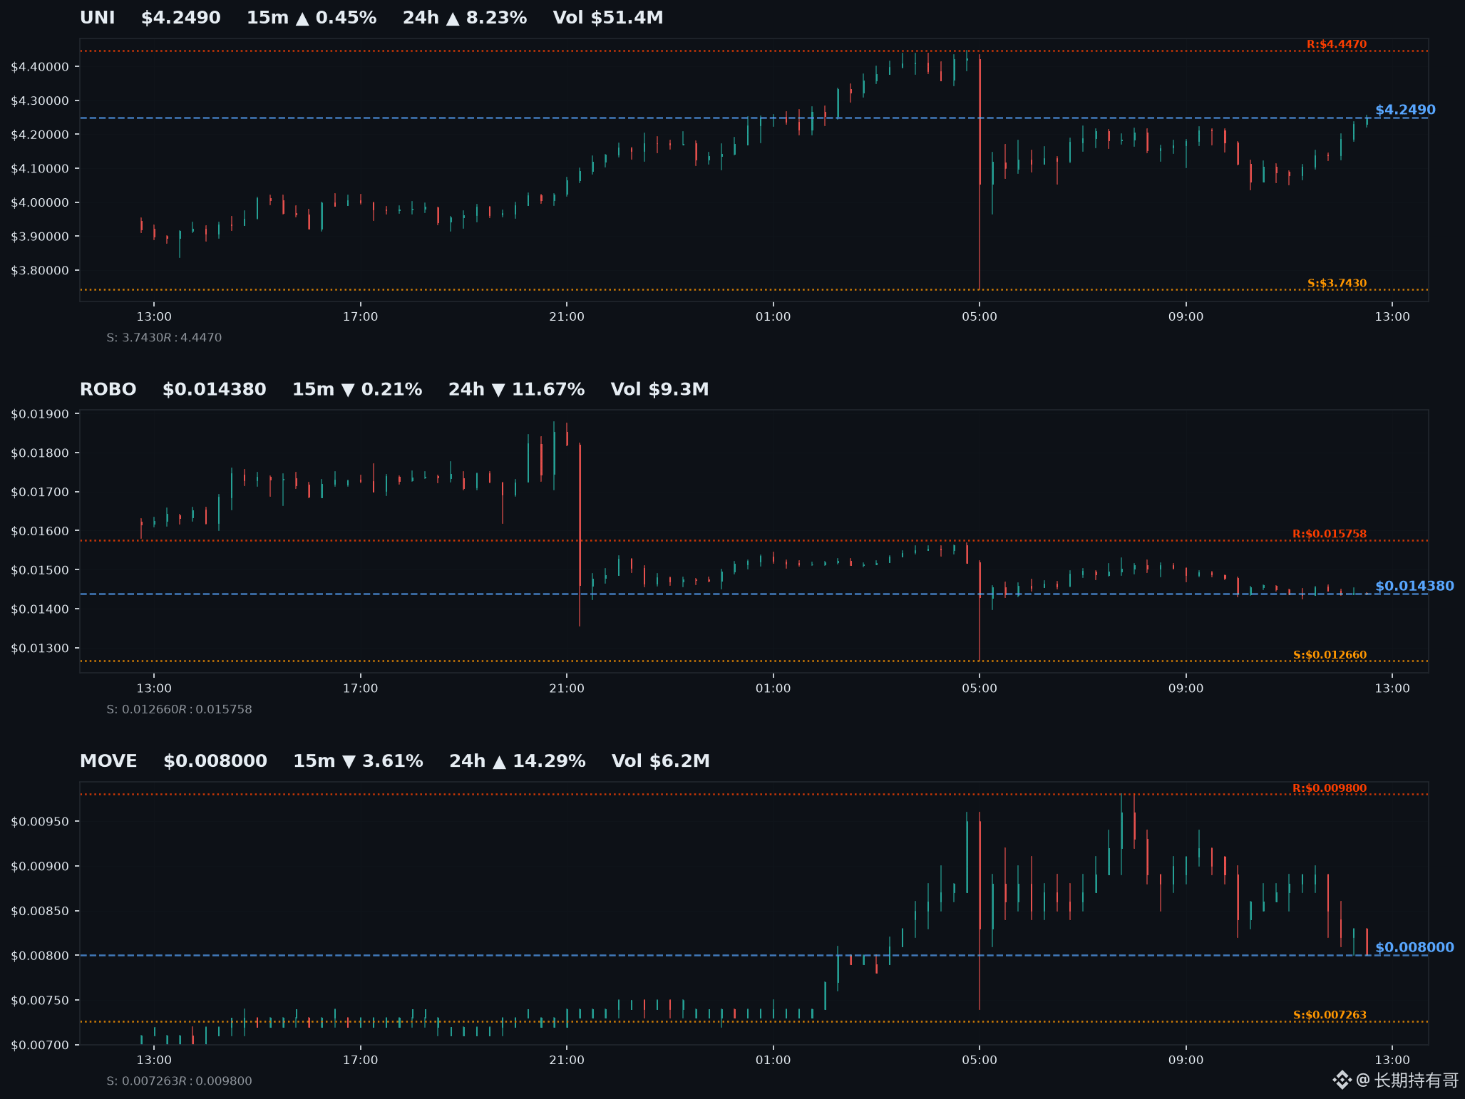Click the $4.10000 y-axis tick
The height and width of the screenshot is (1099, 1465).
[x=40, y=169]
